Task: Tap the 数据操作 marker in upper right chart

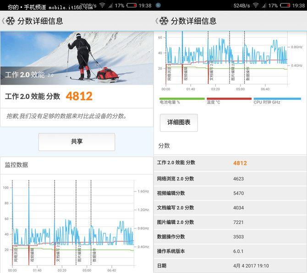Action: point(248,74)
